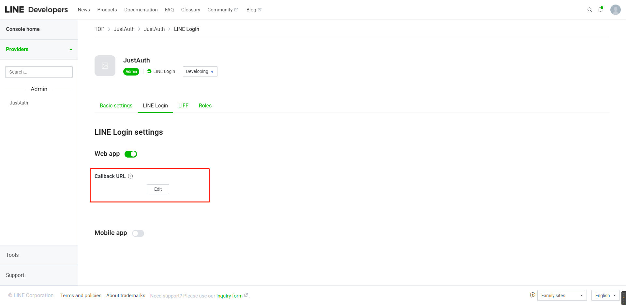Click the first JustAuth breadcrumb link

coord(124,29)
